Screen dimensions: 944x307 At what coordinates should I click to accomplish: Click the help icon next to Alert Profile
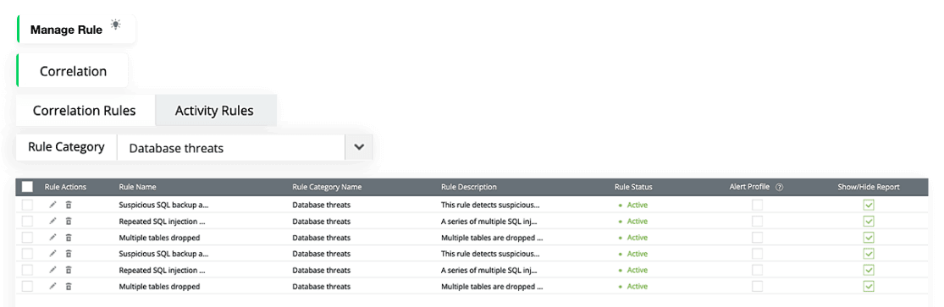click(x=779, y=187)
